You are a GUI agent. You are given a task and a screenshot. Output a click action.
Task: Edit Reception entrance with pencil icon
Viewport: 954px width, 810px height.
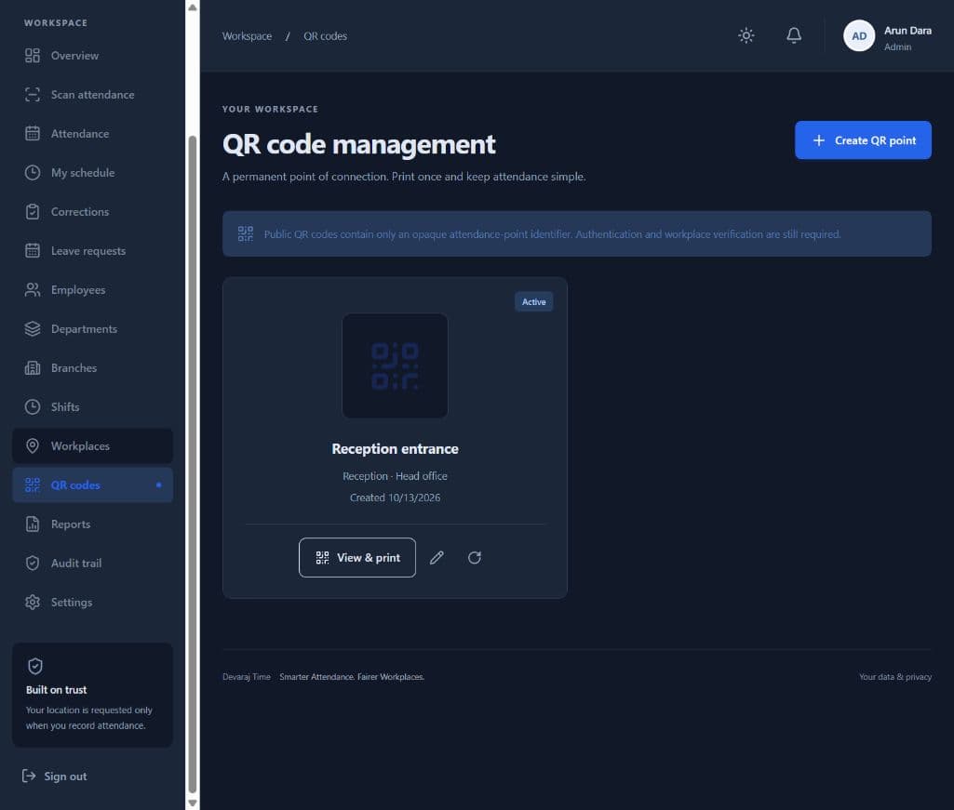(x=437, y=558)
